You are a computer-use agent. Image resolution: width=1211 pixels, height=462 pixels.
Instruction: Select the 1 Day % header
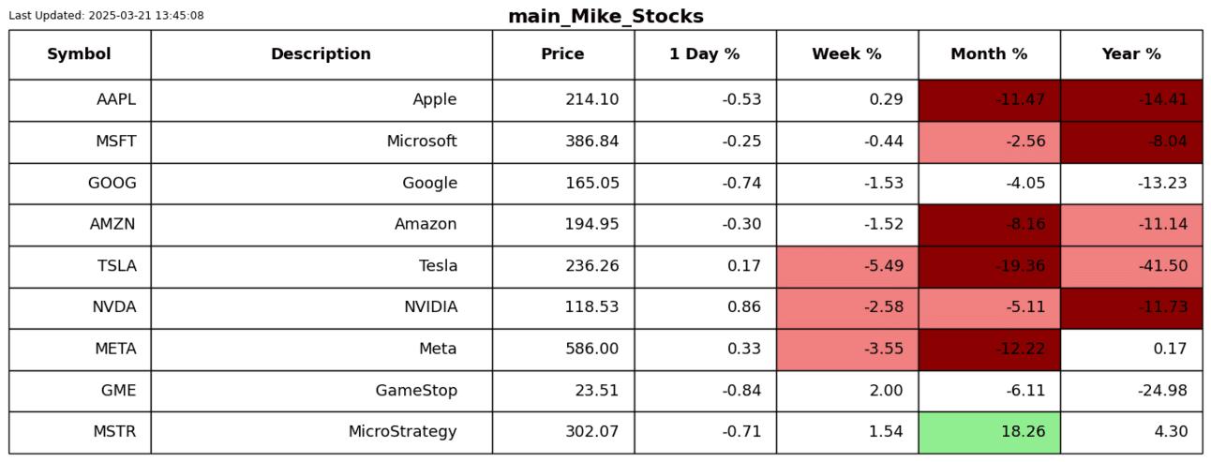[x=704, y=54]
